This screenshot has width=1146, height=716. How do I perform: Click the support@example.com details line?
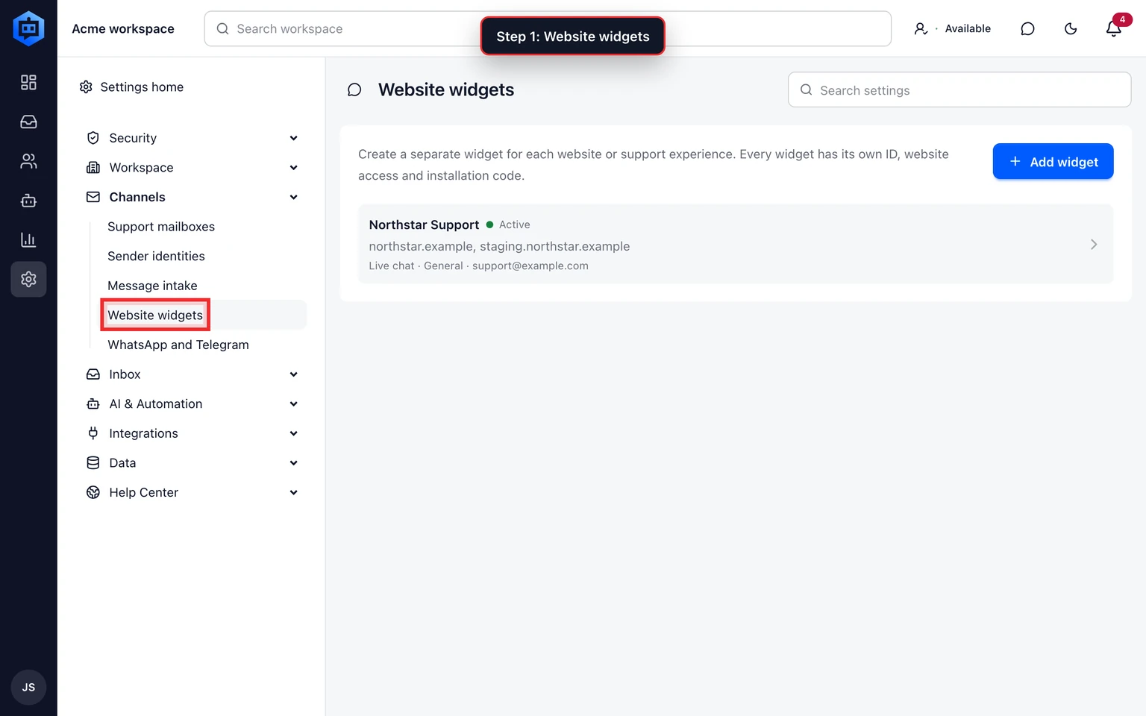coord(478,266)
